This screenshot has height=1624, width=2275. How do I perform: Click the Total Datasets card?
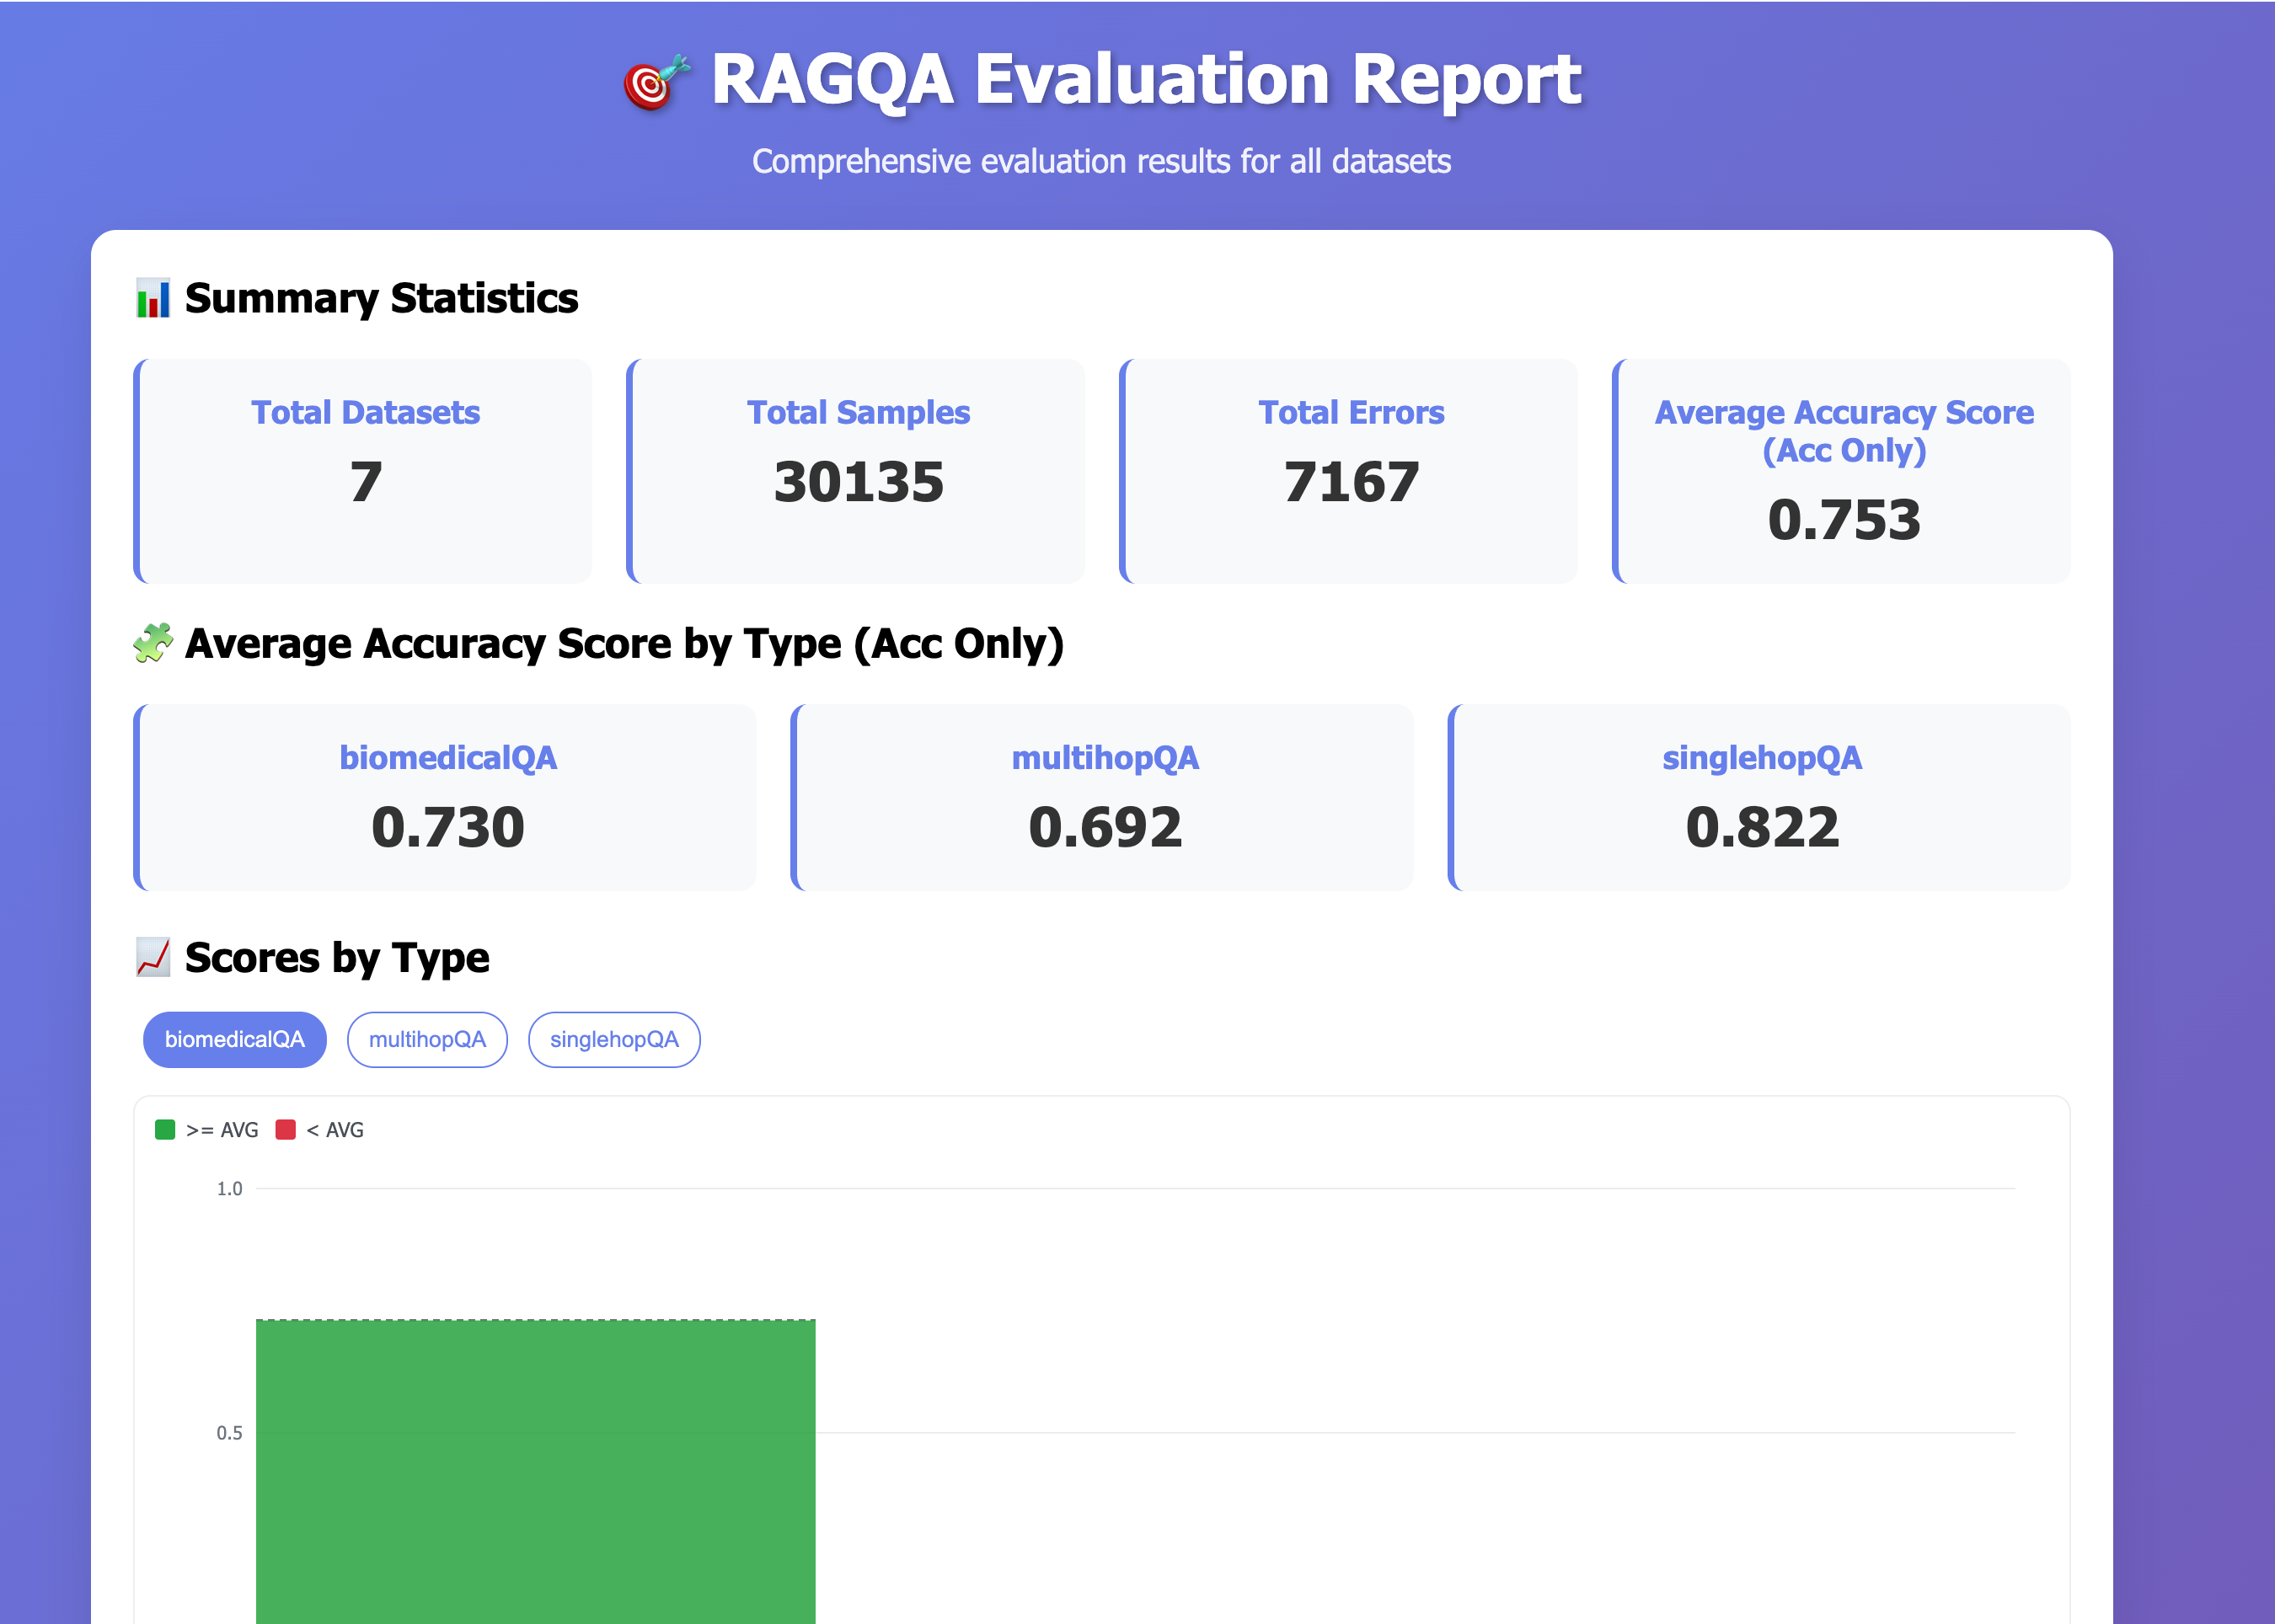tap(363, 471)
